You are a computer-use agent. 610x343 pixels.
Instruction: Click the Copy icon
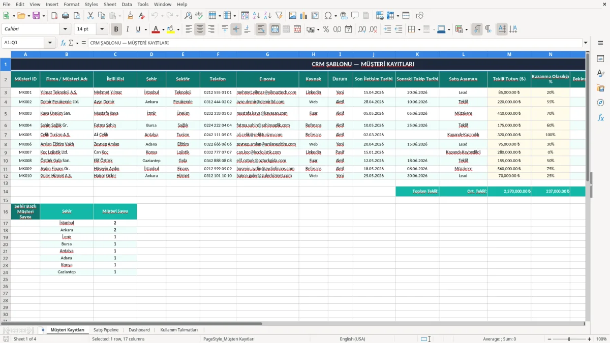click(x=102, y=16)
